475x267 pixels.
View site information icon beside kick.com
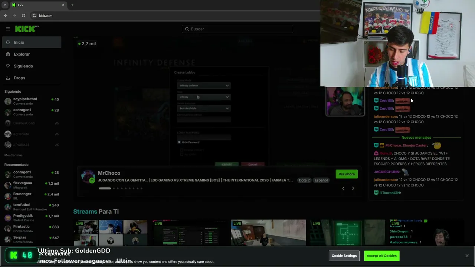[34, 16]
